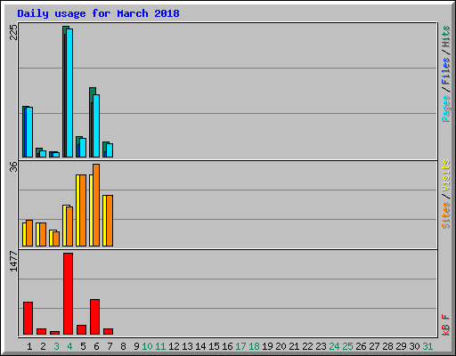Click day 8 on the x-axis
Screen dimensions: 456x356
click(x=123, y=346)
